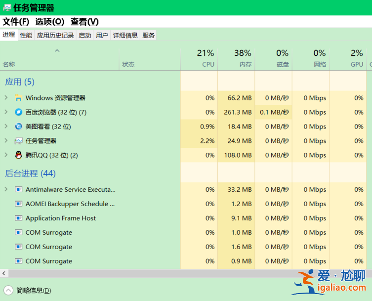Sort by the 网络 0% column header
This screenshot has width=372, height=301.
(x=311, y=59)
